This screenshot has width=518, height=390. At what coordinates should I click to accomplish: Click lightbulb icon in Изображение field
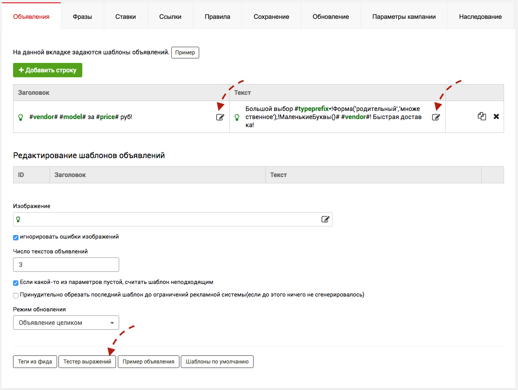[18, 219]
